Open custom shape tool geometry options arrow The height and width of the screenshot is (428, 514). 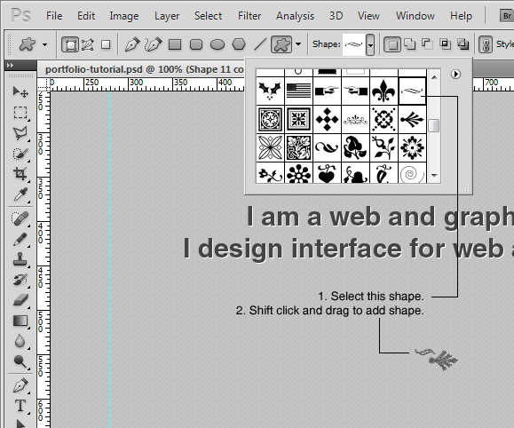click(x=298, y=44)
